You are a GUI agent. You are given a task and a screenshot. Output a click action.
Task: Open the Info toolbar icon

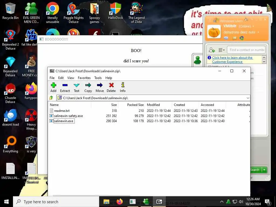point(123,87)
